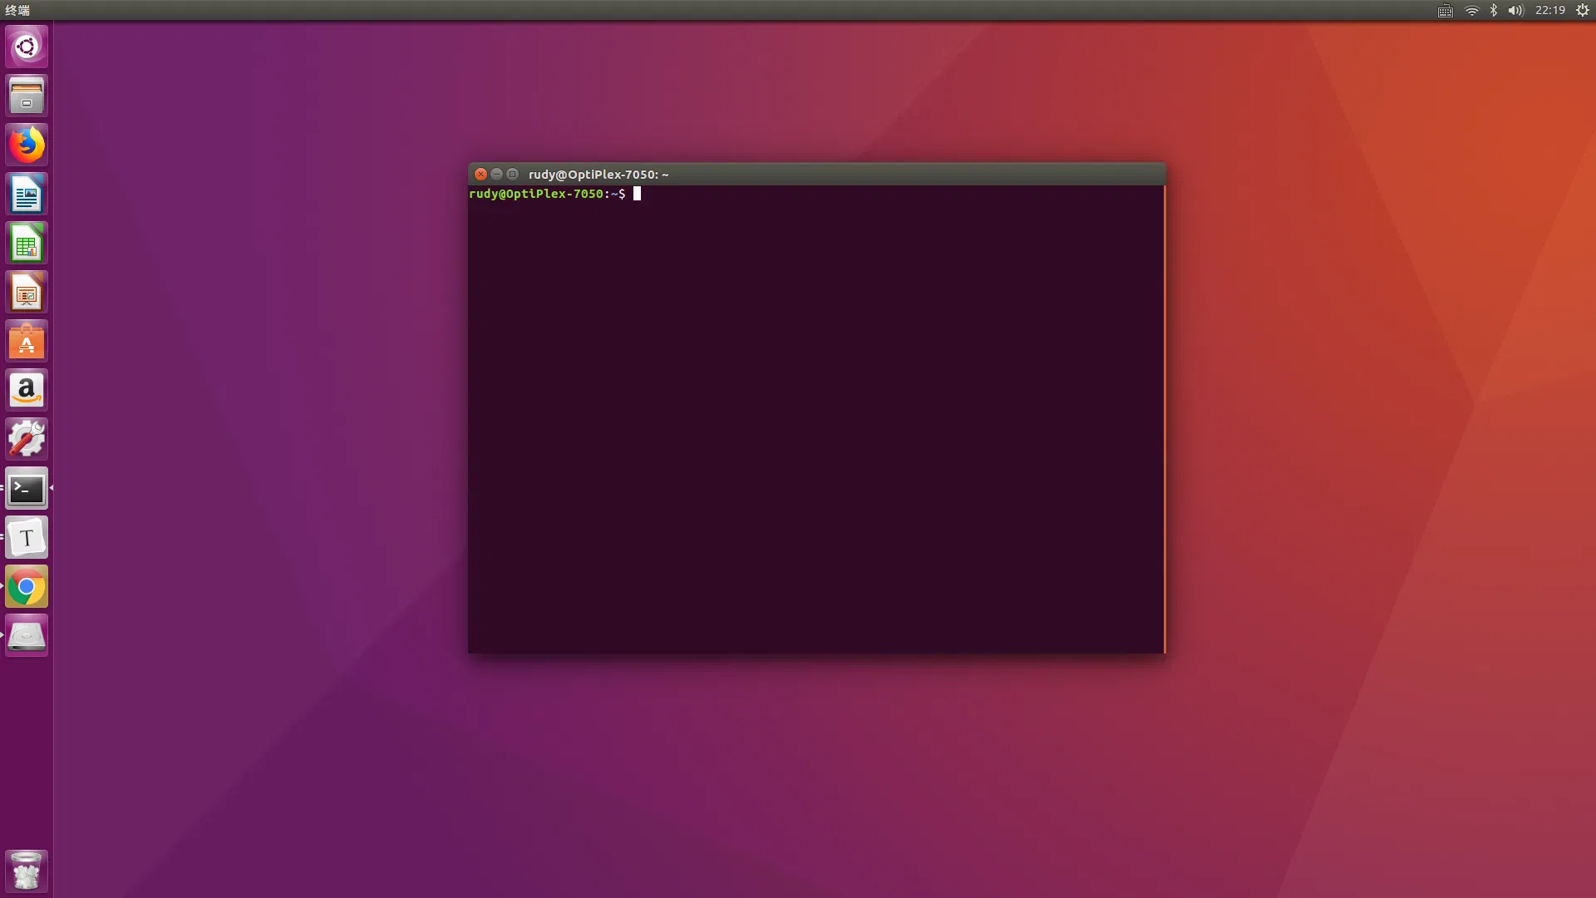Click the 22:19 clock indicator
The width and height of the screenshot is (1596, 898).
tap(1549, 10)
